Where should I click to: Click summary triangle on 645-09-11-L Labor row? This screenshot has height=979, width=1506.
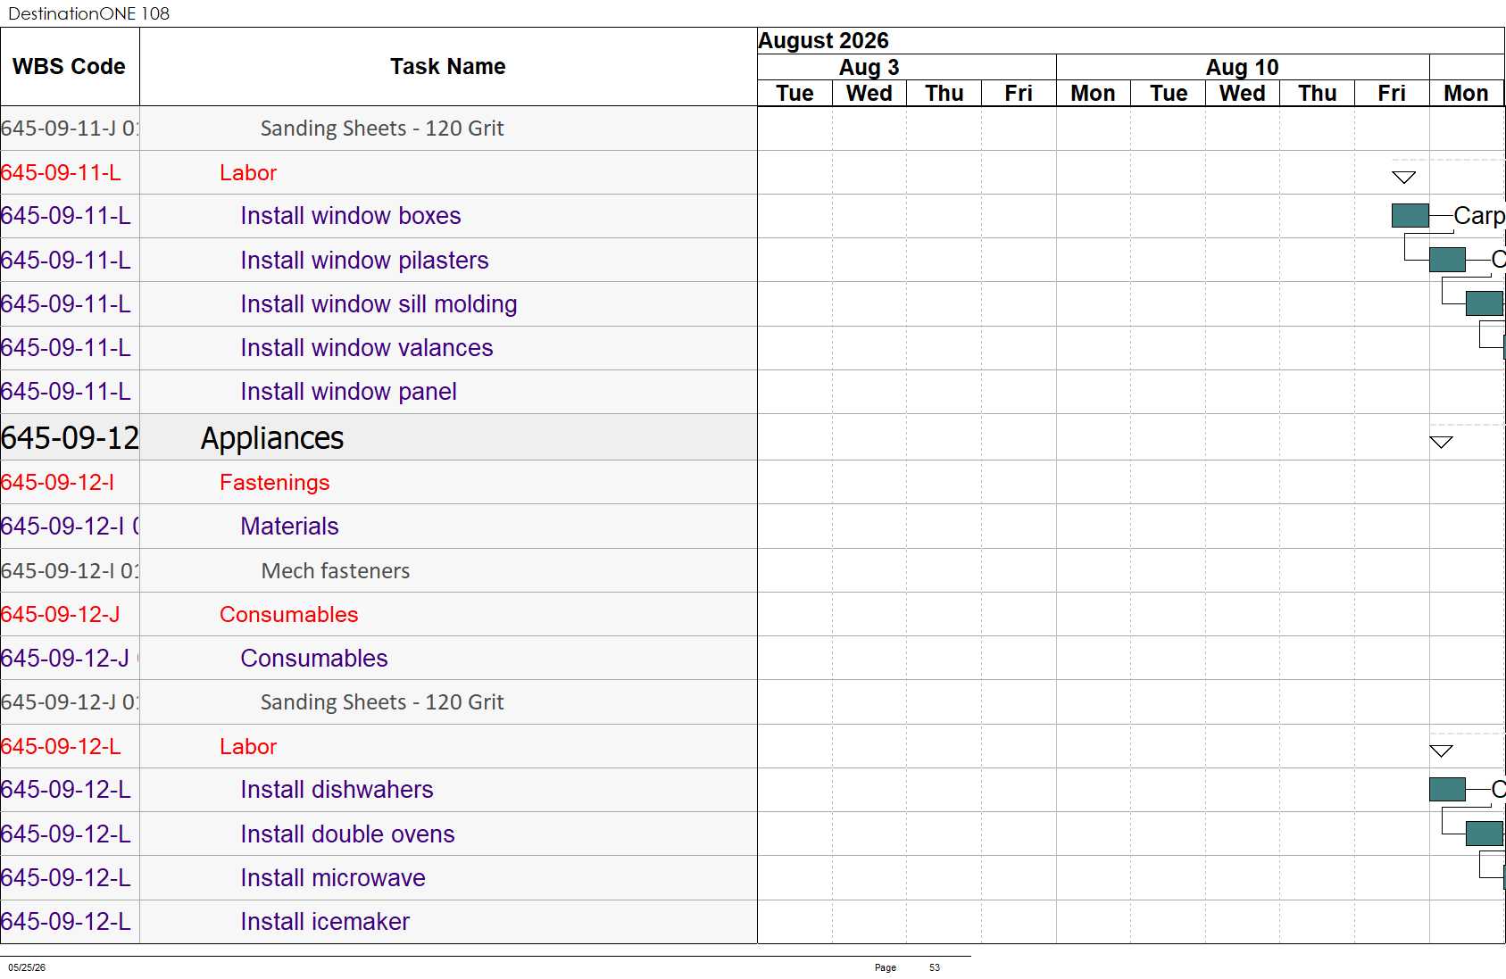pos(1404,177)
